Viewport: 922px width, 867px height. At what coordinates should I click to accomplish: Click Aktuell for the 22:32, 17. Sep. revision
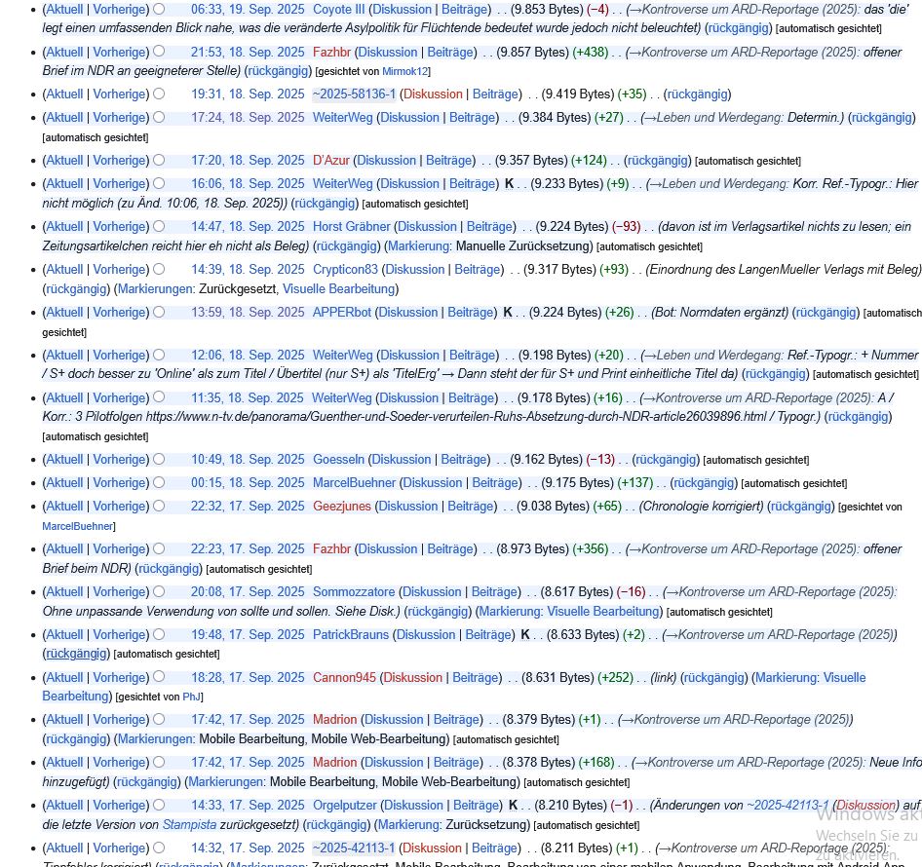click(x=64, y=507)
